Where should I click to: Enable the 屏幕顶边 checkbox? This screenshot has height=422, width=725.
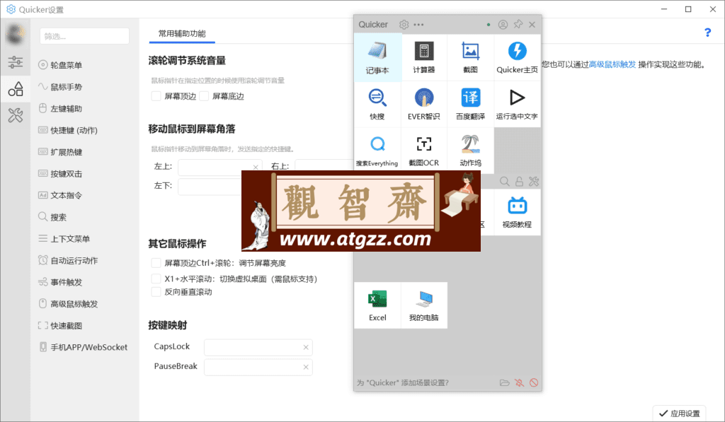click(x=156, y=96)
